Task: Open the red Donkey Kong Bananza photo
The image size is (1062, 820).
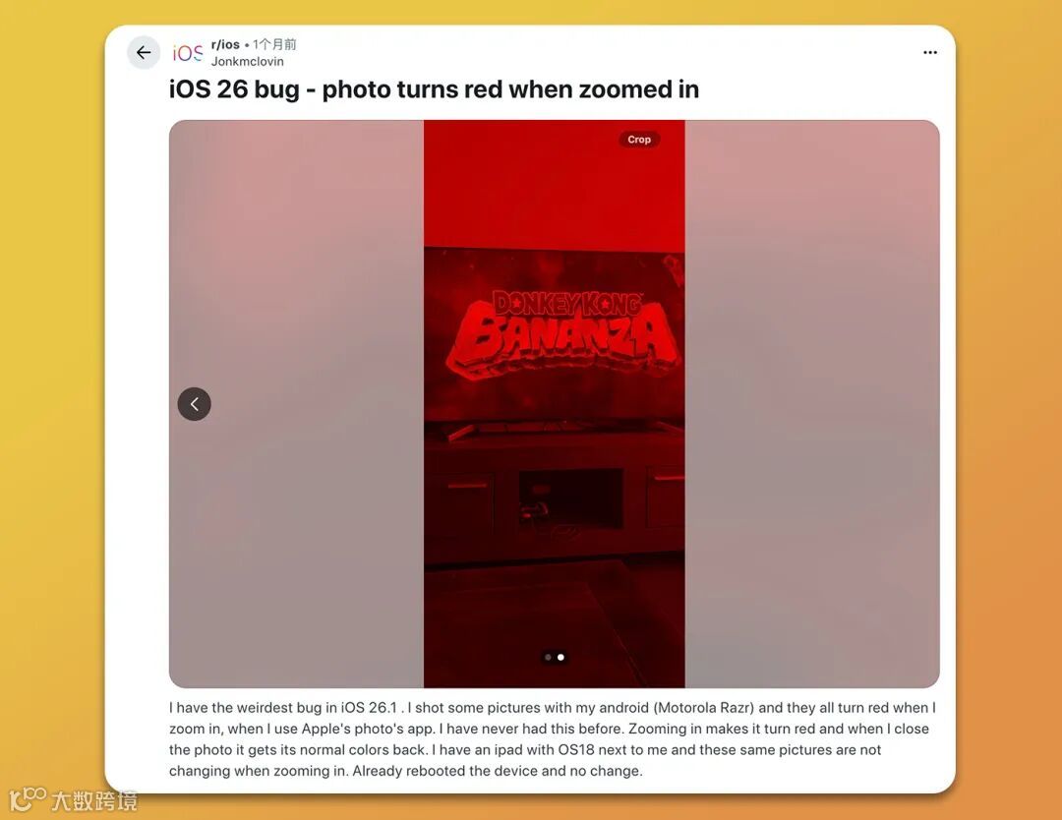Action: click(554, 404)
